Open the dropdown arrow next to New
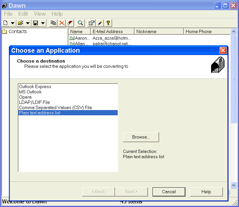239x207 pixels. [x=12, y=23]
